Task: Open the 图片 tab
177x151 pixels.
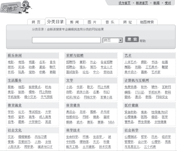Action: click(92, 22)
